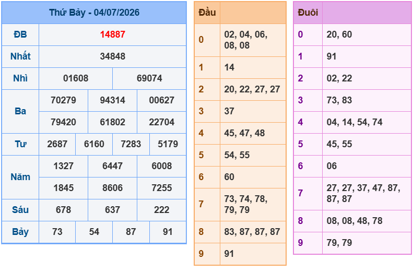Click the value 91 in the Đầu table

pos(229,254)
